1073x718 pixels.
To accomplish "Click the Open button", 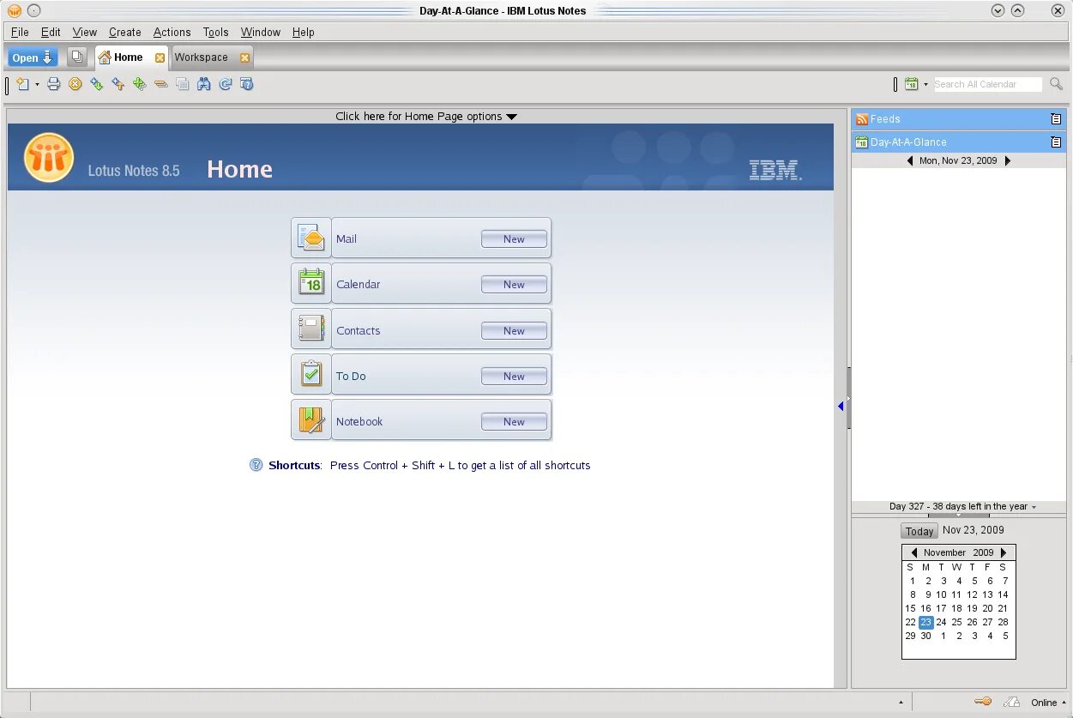I will 33,57.
